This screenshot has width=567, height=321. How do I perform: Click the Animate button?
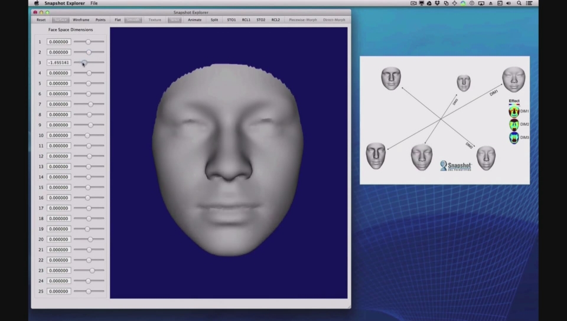[x=194, y=19]
